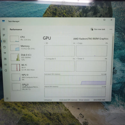Click the 'Utilization' label at bottom

coord(48,100)
